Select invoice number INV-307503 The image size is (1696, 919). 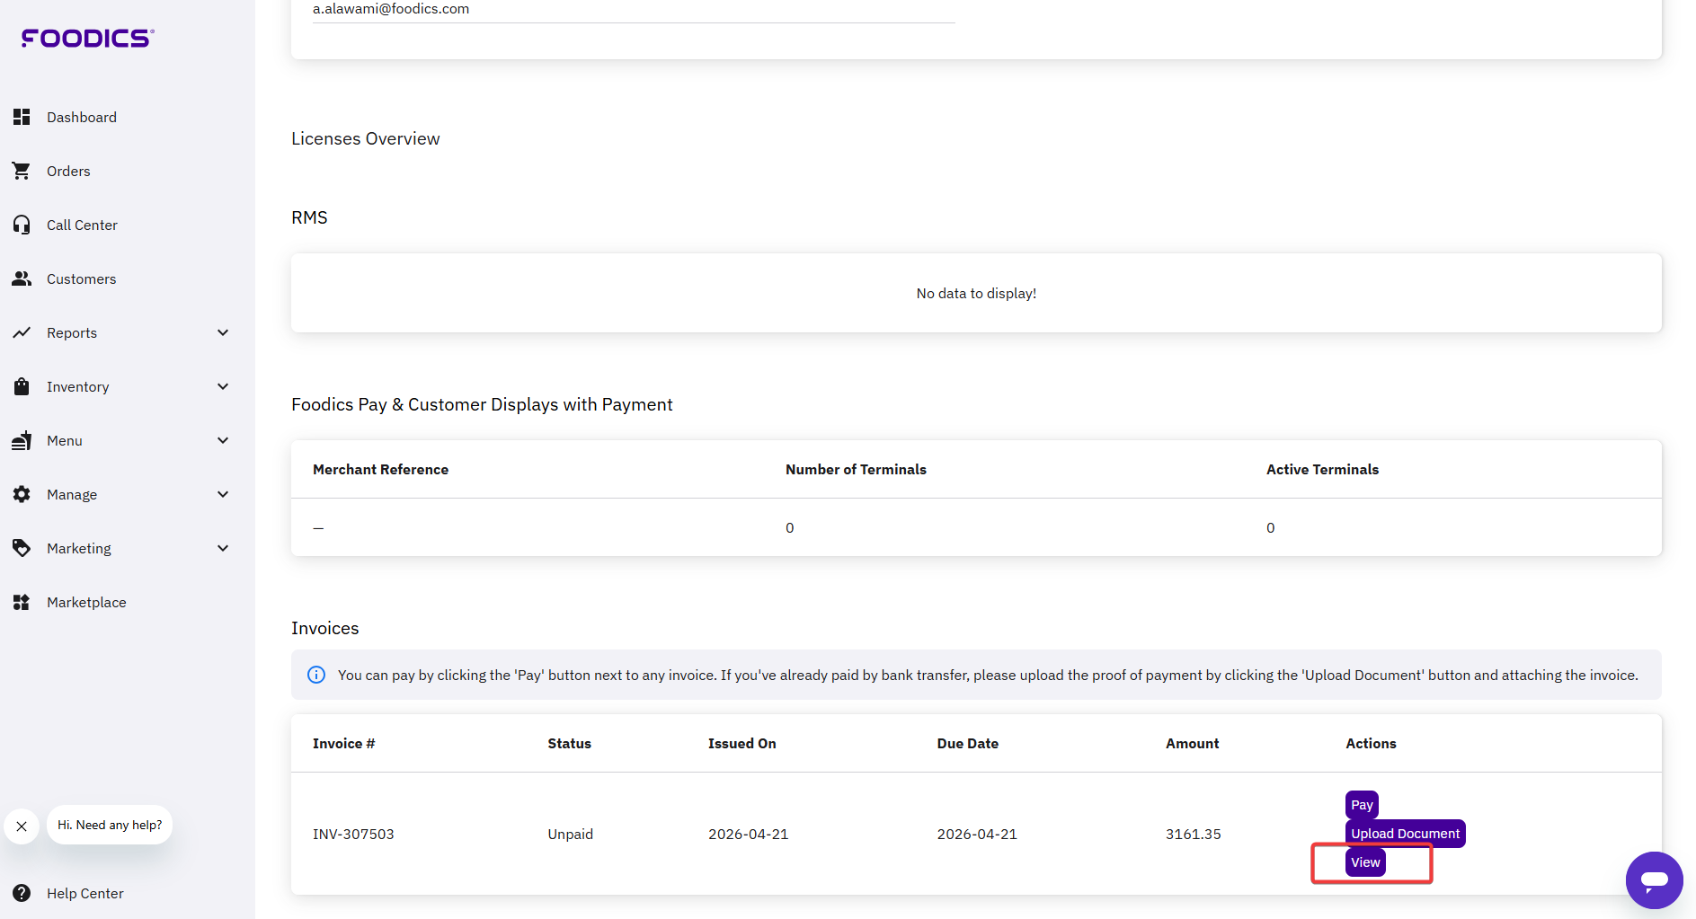pos(353,834)
